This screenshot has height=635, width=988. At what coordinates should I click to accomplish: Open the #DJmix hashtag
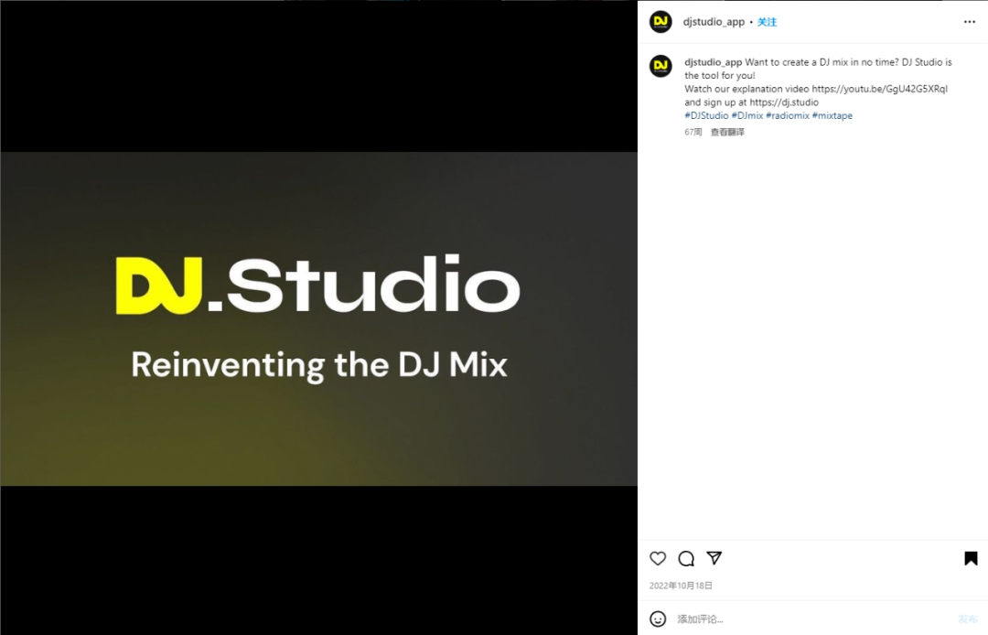747,116
